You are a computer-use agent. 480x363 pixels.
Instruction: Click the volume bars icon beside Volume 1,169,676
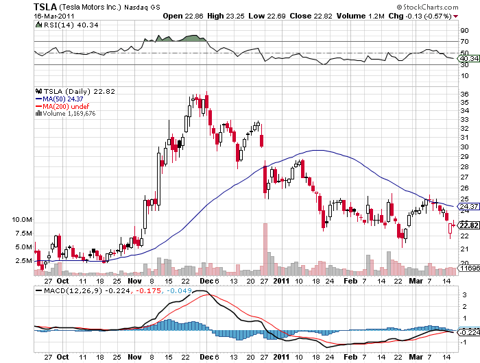38,114
